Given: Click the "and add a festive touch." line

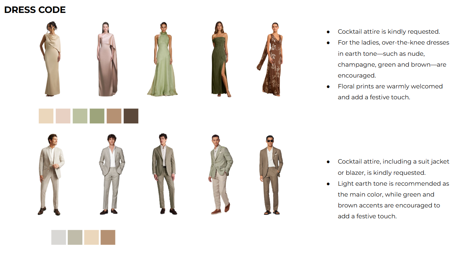Looking at the screenshot, I should [374, 97].
